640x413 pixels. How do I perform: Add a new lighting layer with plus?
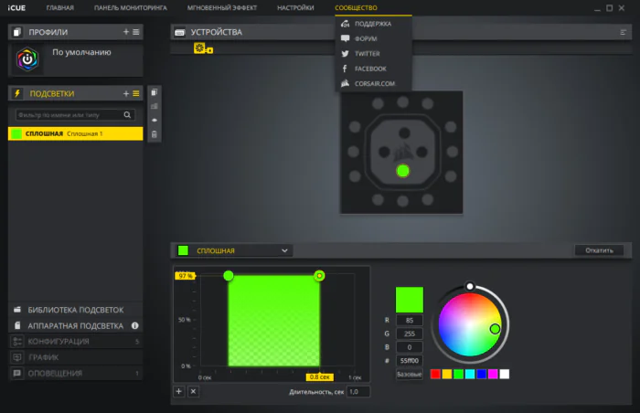[126, 93]
